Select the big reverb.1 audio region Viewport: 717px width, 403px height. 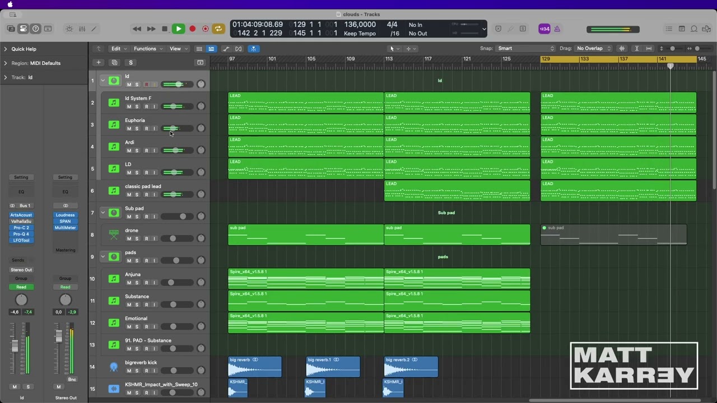(333, 367)
